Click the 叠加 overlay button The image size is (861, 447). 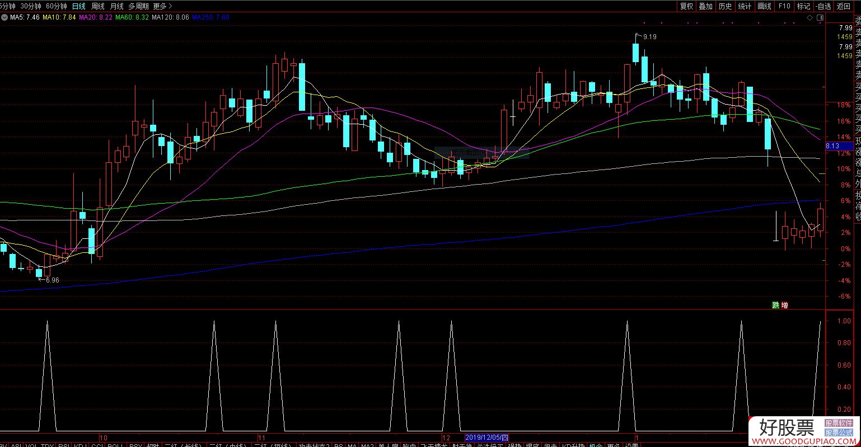[x=705, y=6]
